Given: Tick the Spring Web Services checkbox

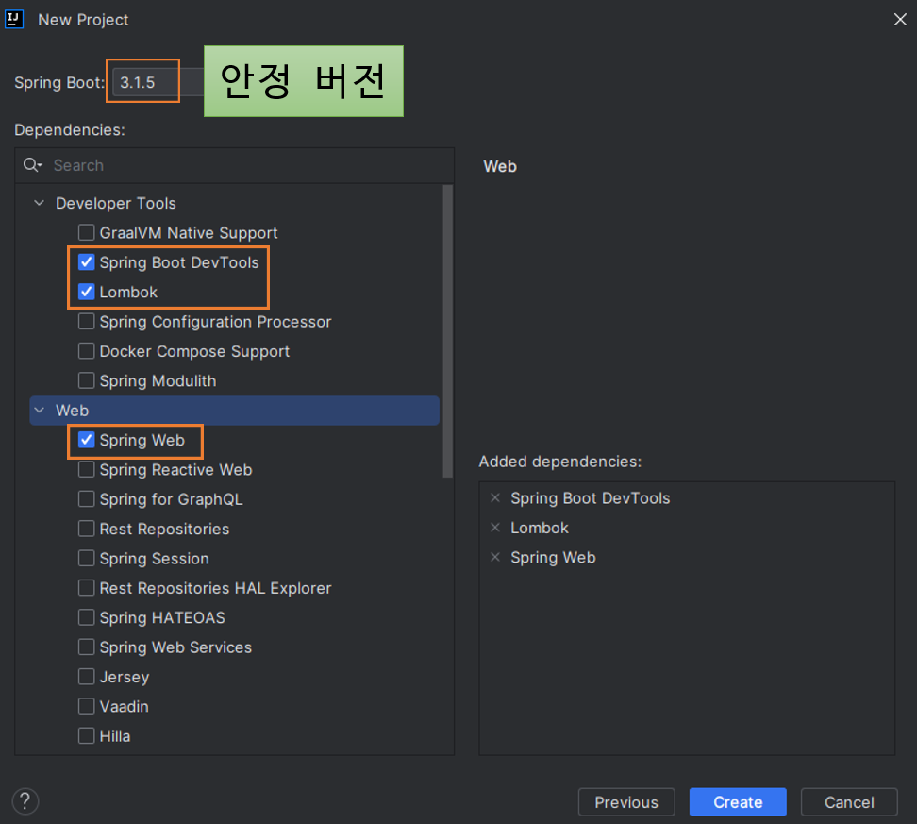Looking at the screenshot, I should [87, 647].
